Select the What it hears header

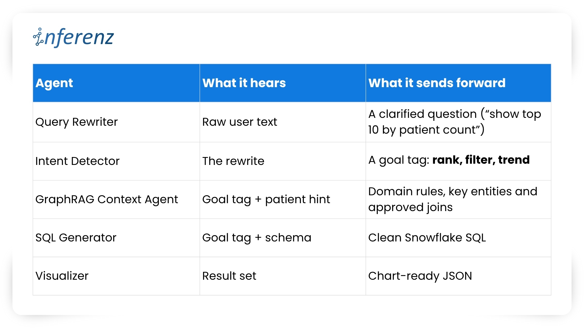[x=283, y=83]
